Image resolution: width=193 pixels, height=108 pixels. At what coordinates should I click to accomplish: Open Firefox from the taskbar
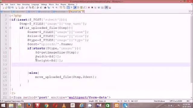pyautogui.click(x=29, y=105)
